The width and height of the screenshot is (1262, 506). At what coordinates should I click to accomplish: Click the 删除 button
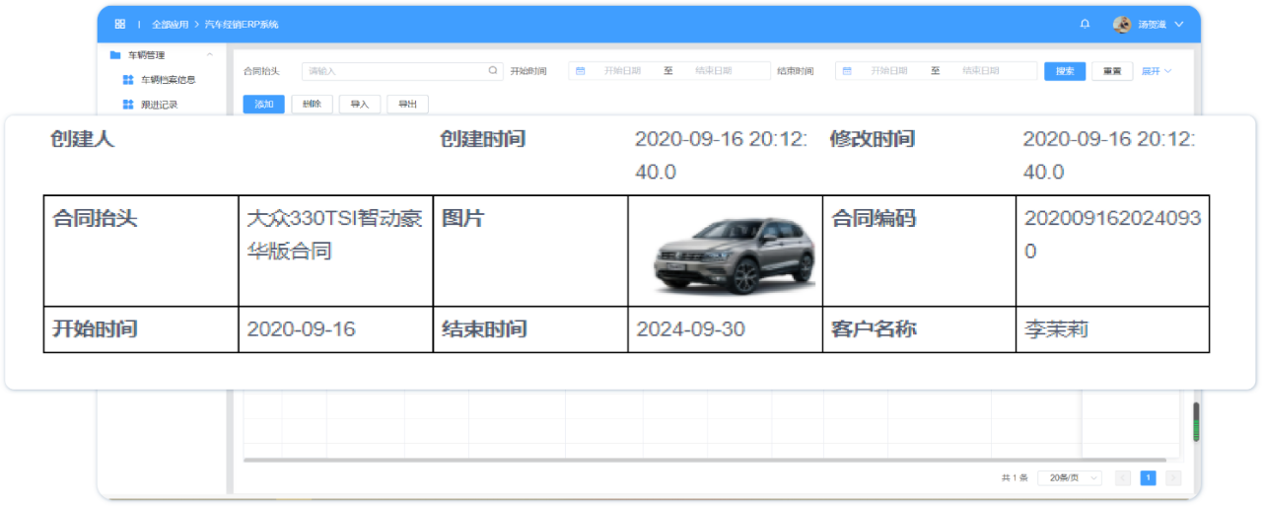(x=312, y=104)
